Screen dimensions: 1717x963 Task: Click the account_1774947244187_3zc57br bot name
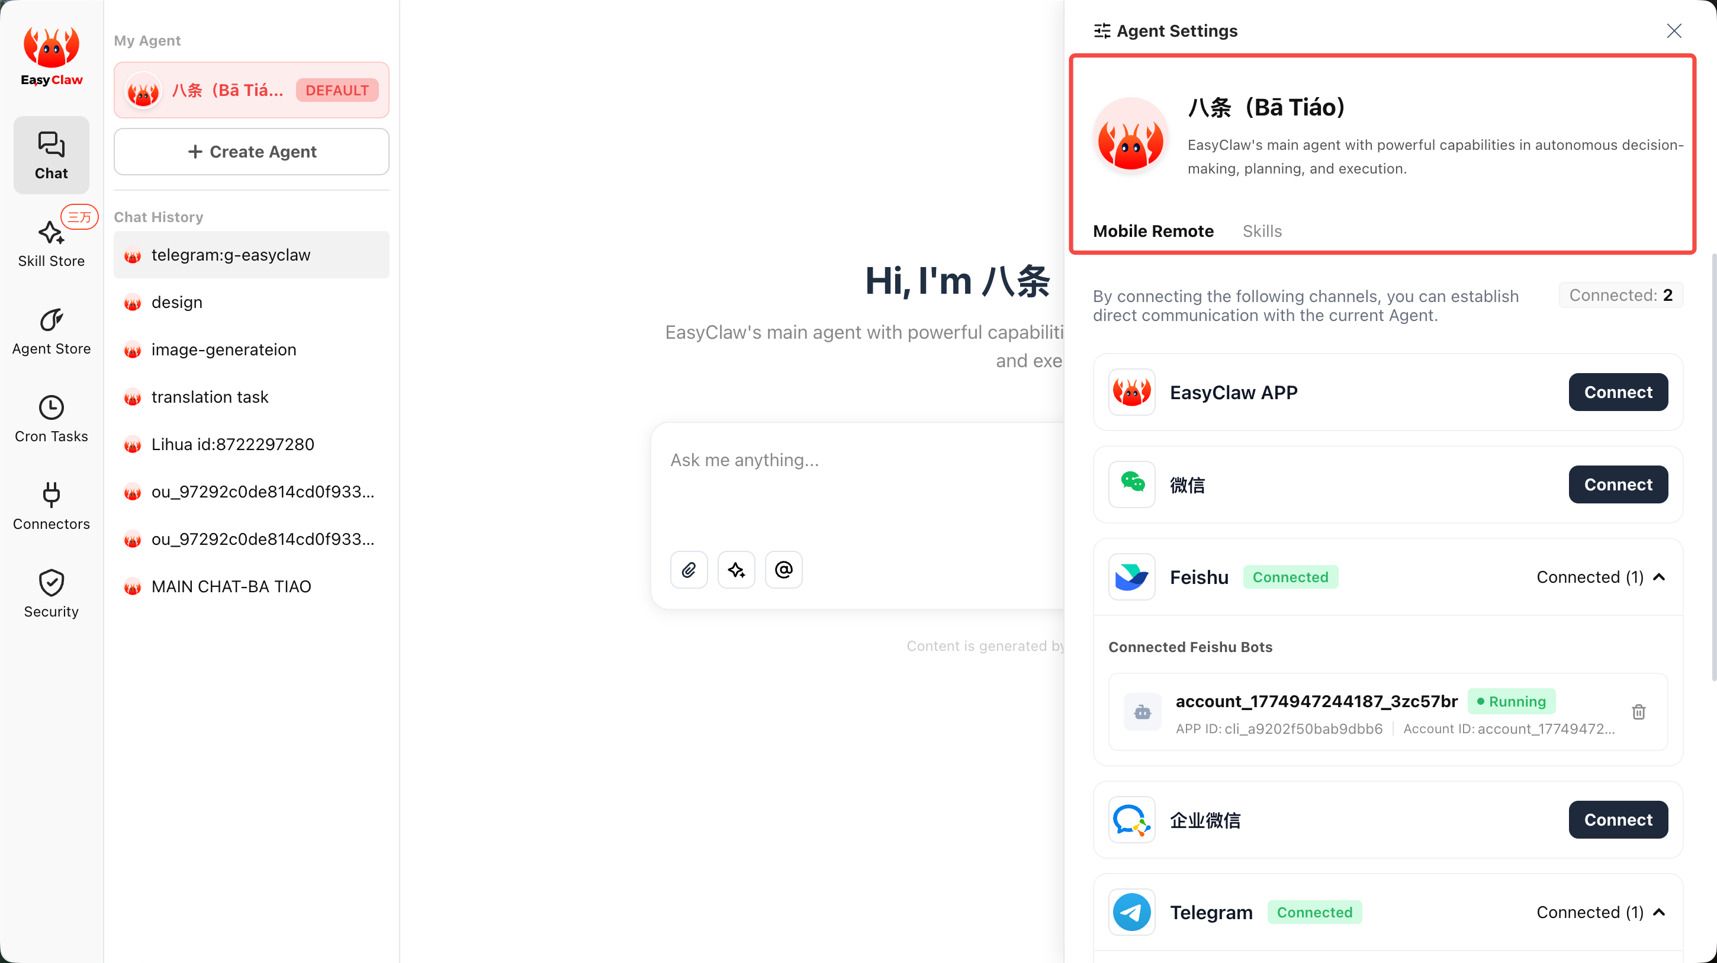point(1316,701)
